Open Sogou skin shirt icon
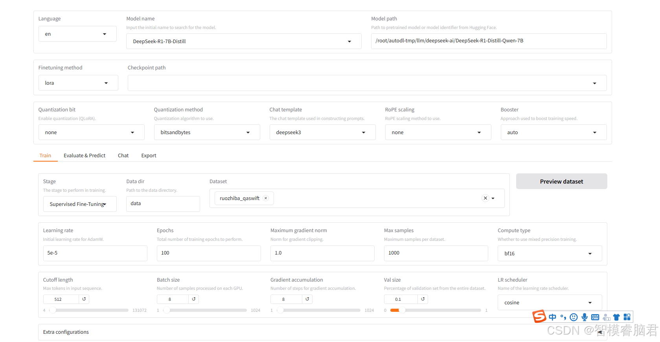The height and width of the screenshot is (342, 660). point(616,317)
